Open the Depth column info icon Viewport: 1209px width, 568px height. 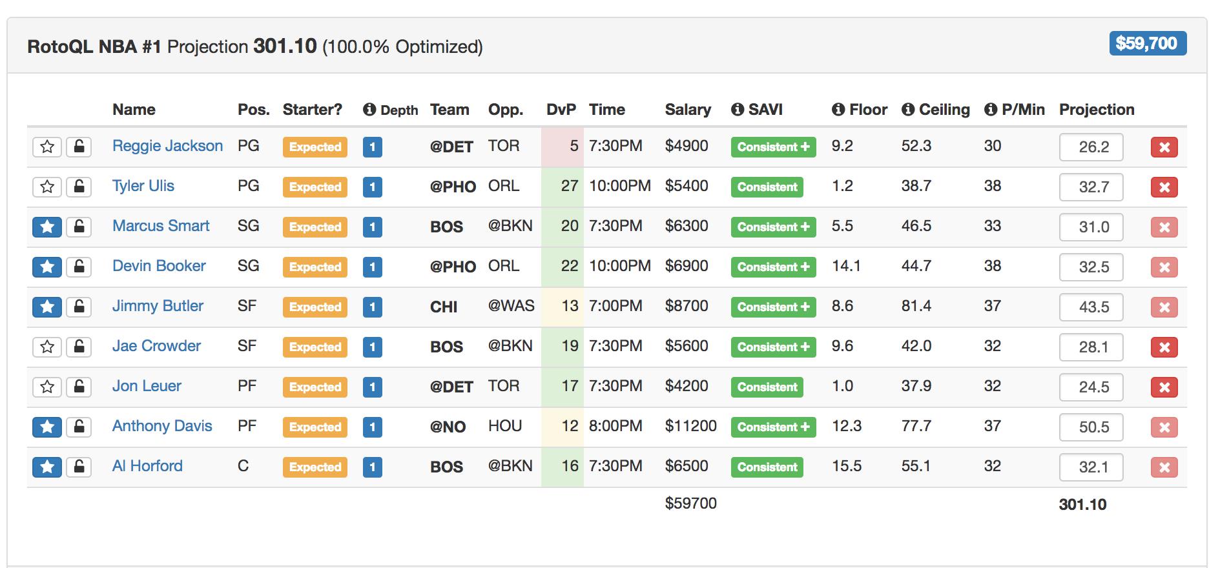click(369, 110)
